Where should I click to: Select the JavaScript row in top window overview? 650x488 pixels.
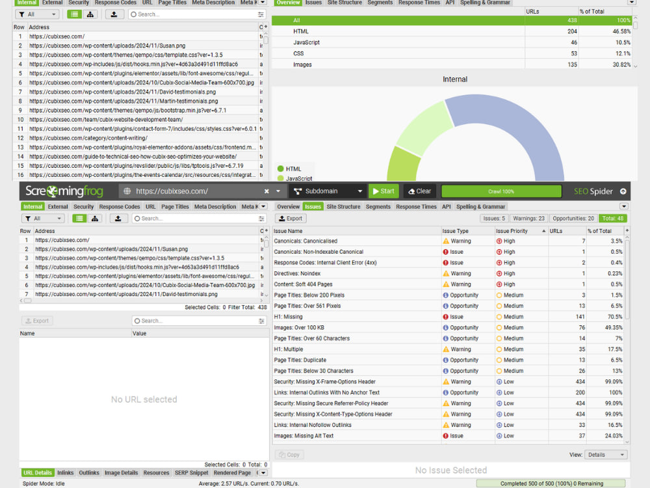(452, 42)
